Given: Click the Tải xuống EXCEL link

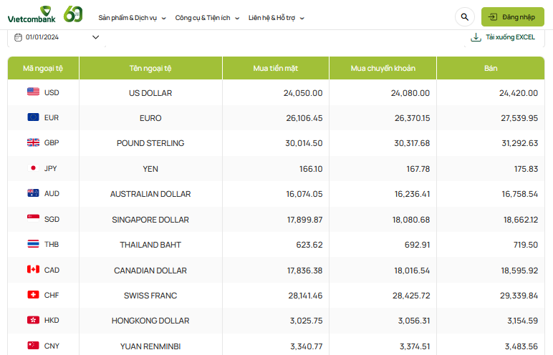Looking at the screenshot, I should (x=510, y=37).
